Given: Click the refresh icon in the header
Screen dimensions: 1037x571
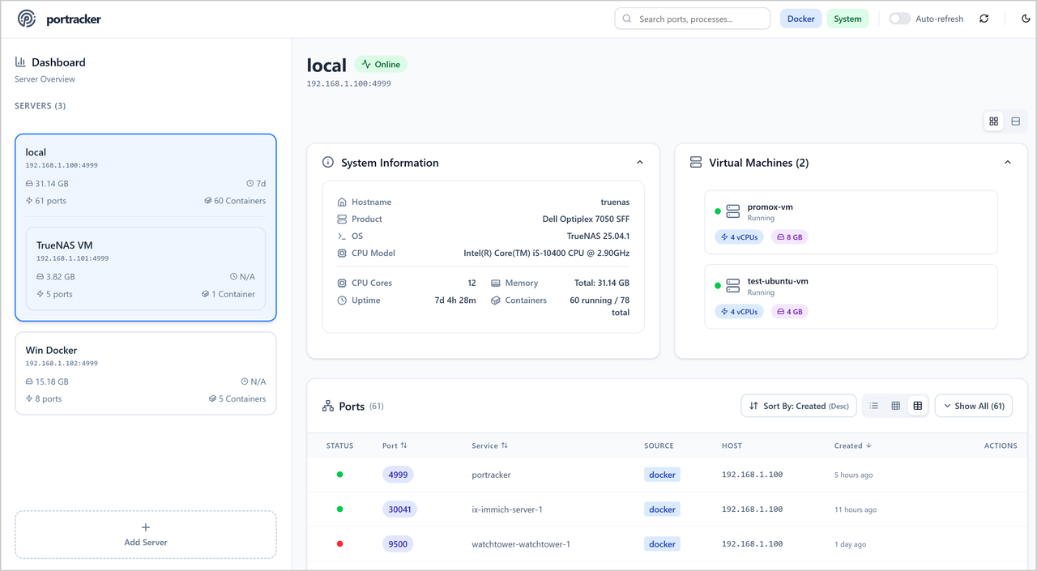Looking at the screenshot, I should click(x=984, y=19).
